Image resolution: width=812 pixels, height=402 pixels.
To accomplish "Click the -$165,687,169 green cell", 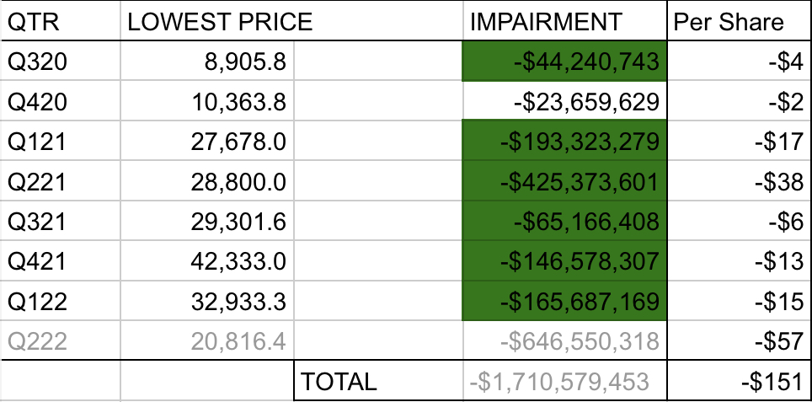I will click(564, 301).
